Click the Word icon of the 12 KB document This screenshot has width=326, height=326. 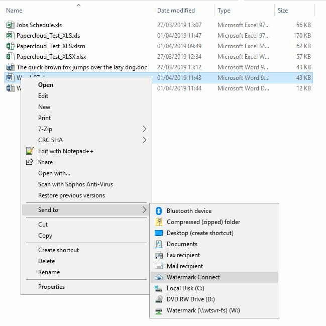tap(11, 88)
